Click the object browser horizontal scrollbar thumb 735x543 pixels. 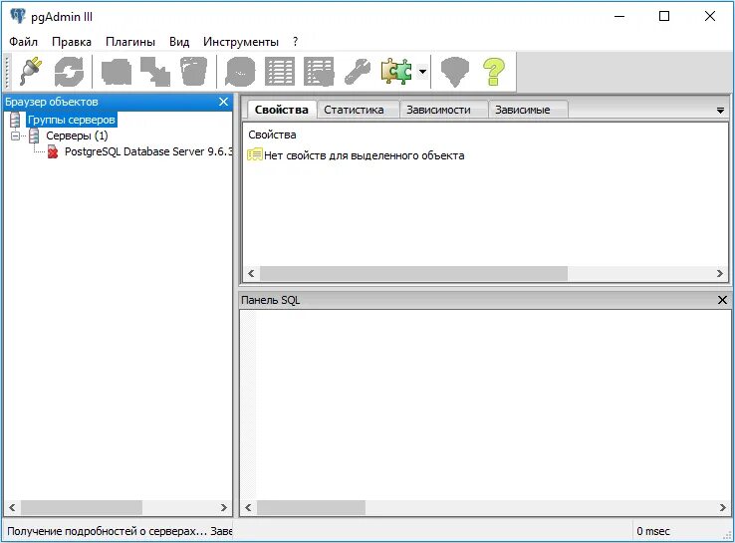click(82, 507)
